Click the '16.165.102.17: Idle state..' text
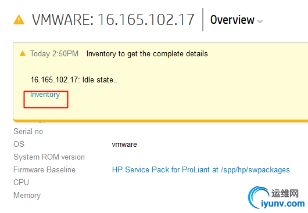Screen dimensions: 308x213 click(x=74, y=80)
